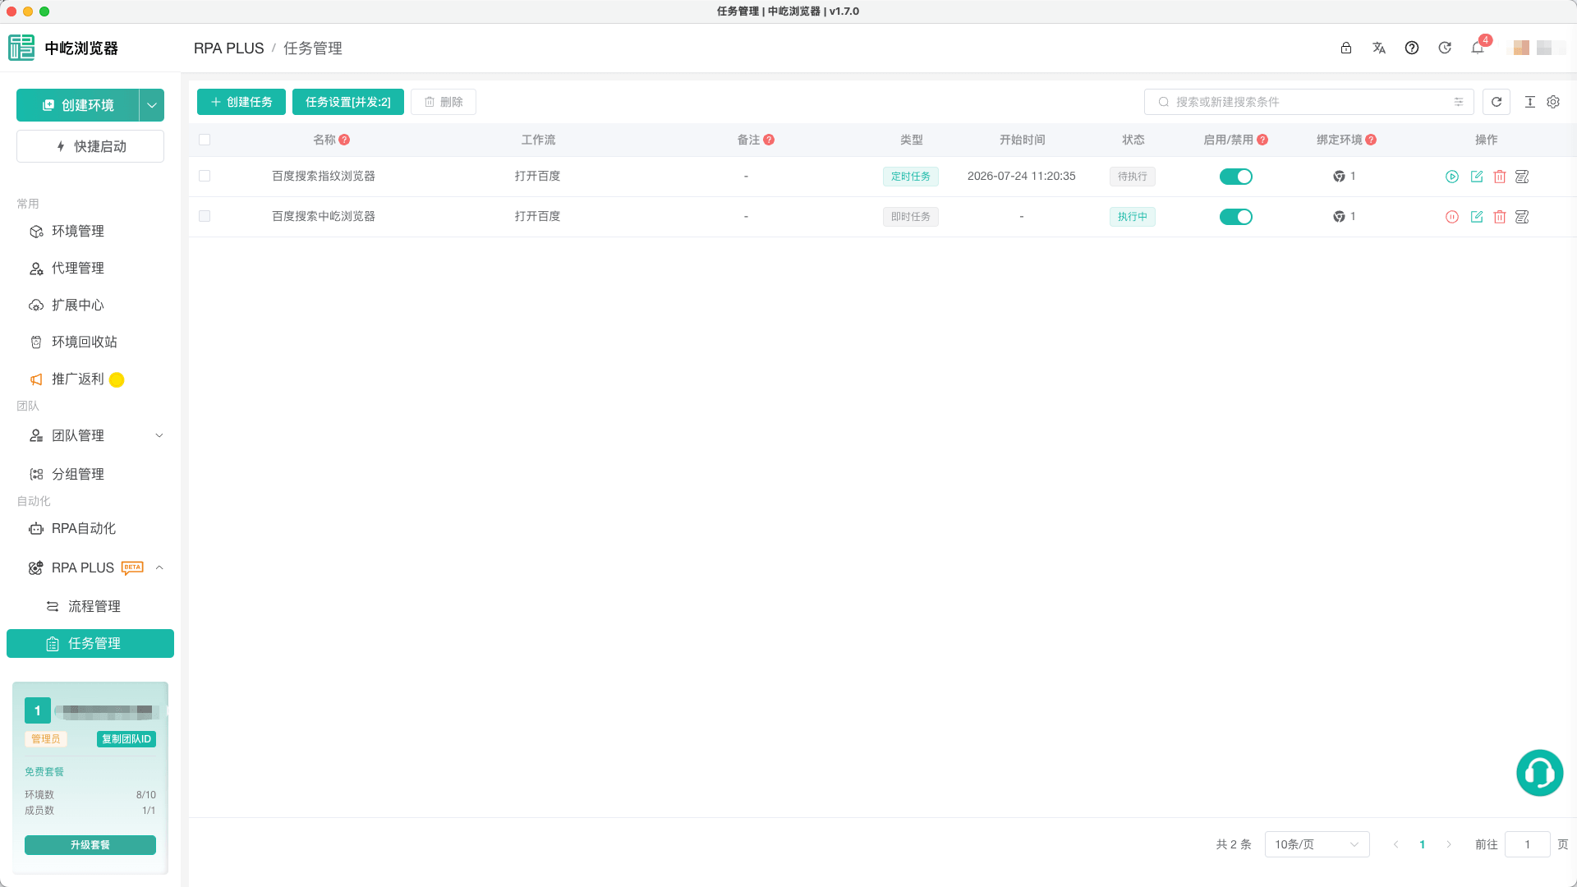Viewport: 1577px width, 887px height.
Task: Check the 百度搜索指纹浏览器 row checkbox
Action: [205, 176]
